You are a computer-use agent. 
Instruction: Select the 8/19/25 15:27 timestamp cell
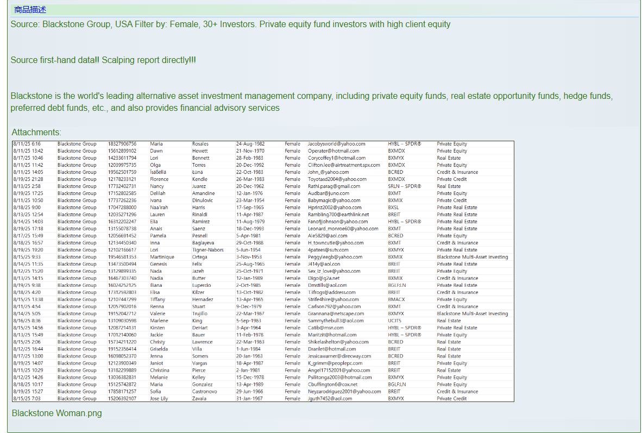28,392
